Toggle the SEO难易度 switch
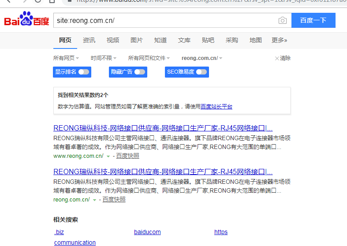Screen dimensions: 347x246 pyautogui.click(x=201, y=72)
